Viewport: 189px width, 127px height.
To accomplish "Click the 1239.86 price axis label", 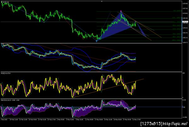I will [185, 3].
